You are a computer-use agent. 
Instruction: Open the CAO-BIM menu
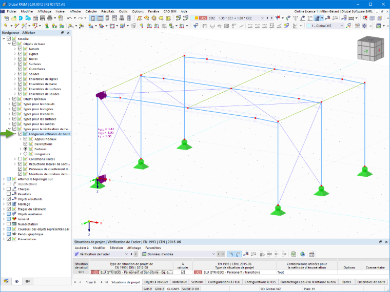(x=170, y=11)
